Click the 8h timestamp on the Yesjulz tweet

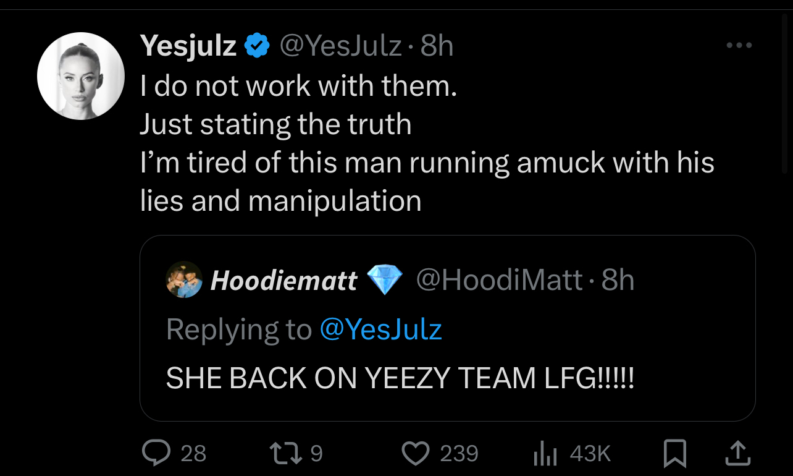pyautogui.click(x=437, y=46)
